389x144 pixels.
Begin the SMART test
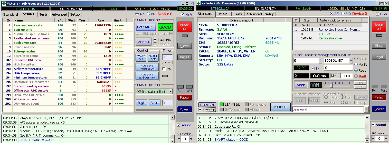tap(141, 103)
